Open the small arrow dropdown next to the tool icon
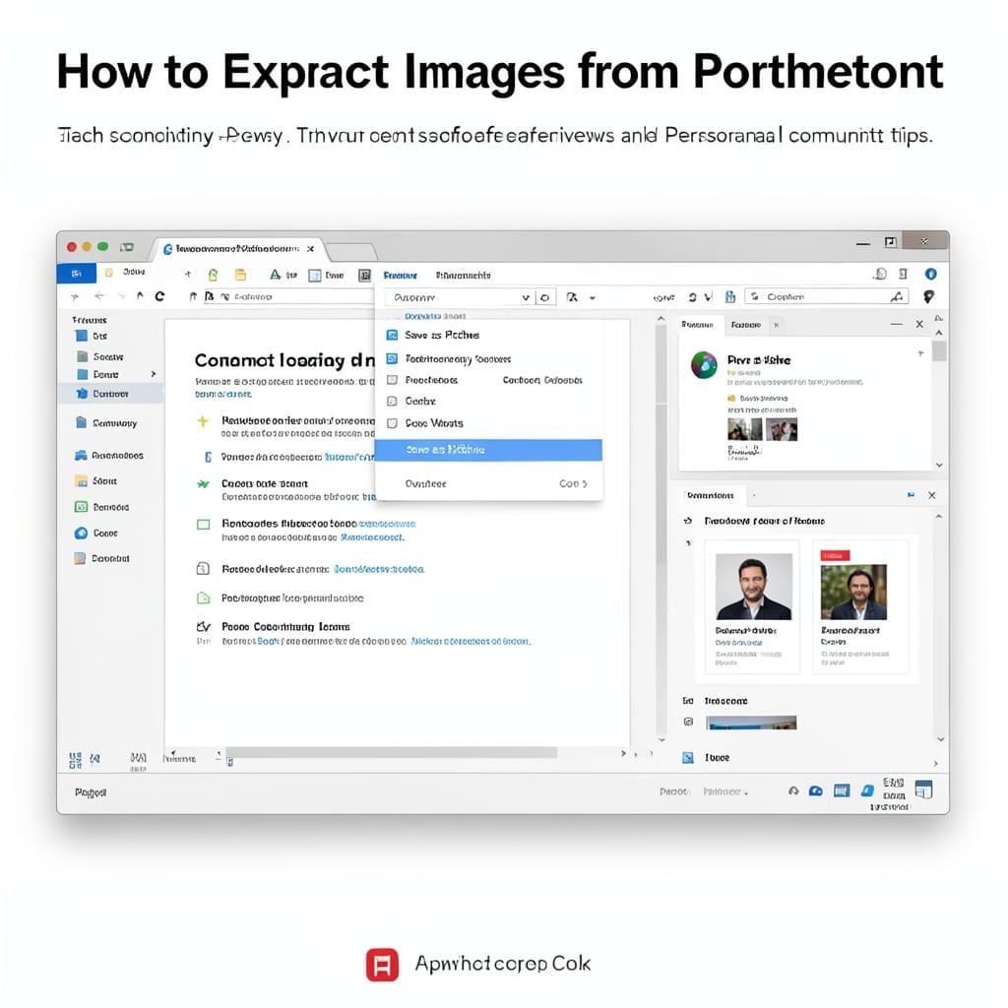 point(592,297)
